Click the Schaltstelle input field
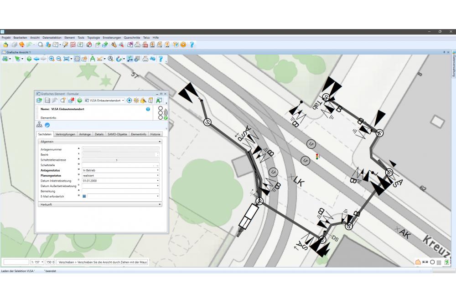456x303 pixels. tap(119, 165)
